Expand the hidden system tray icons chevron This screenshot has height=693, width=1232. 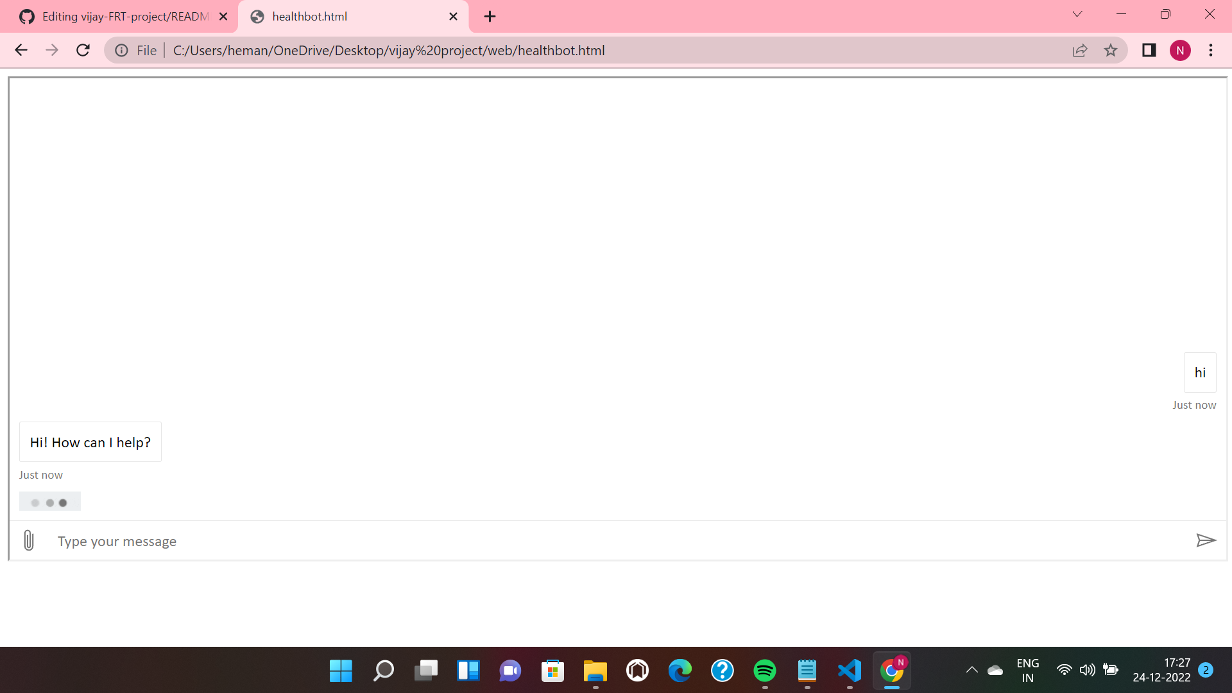point(972,670)
